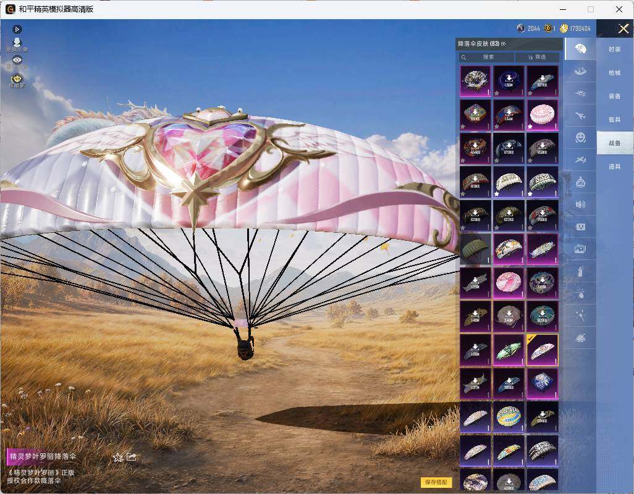Close the wardrobe with the X icon
Image resolution: width=634 pixels, height=494 pixels.
[x=623, y=28]
